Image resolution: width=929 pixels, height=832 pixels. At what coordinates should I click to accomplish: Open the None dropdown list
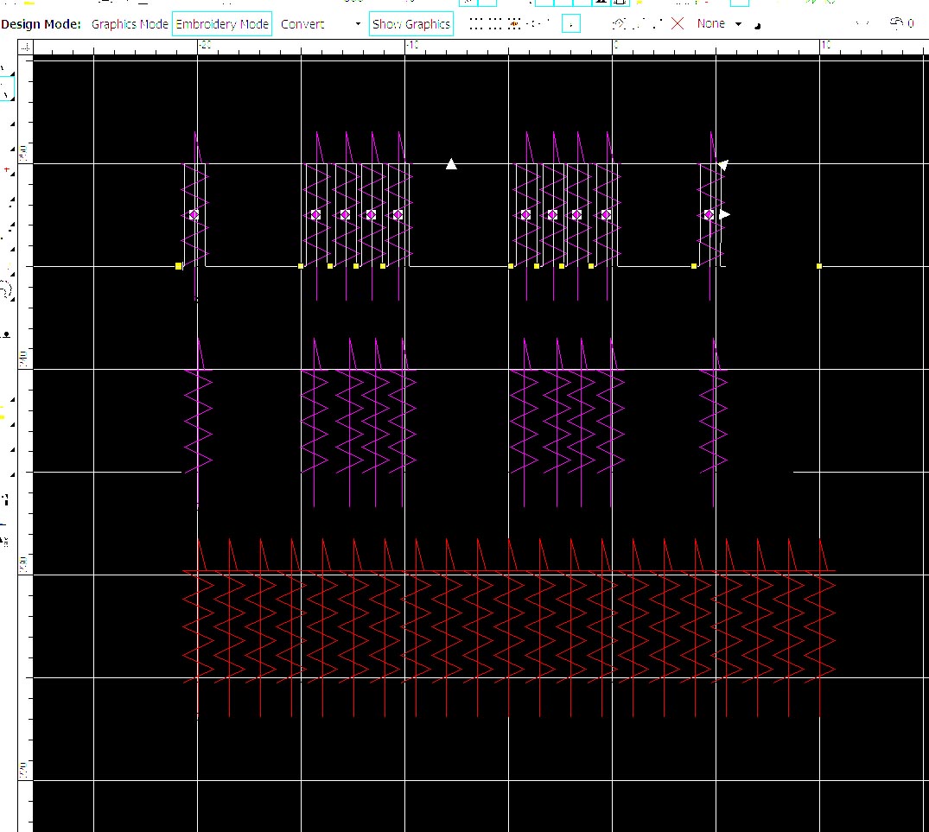tap(710, 24)
